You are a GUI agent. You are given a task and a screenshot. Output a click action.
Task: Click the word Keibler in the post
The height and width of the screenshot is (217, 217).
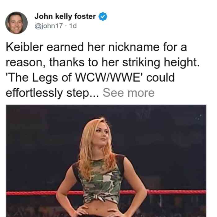tap(24, 47)
